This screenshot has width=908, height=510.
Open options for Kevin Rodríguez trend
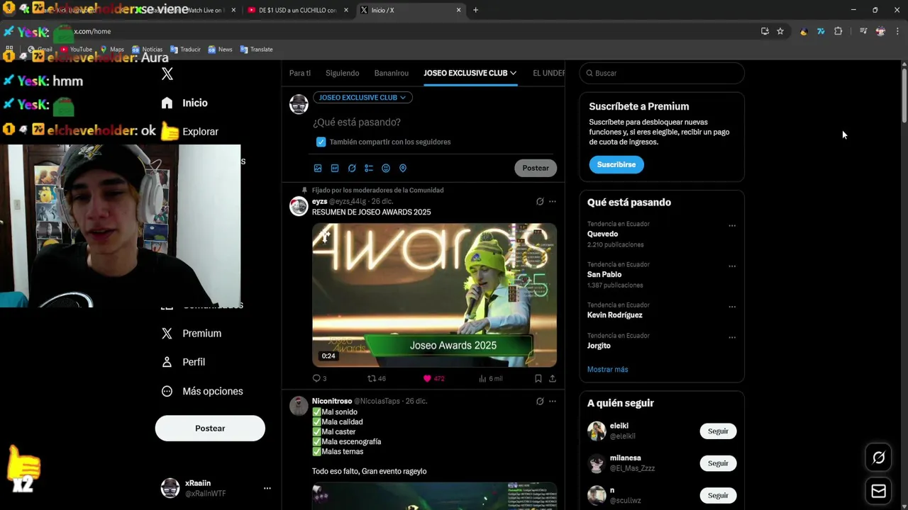pyautogui.click(x=732, y=307)
